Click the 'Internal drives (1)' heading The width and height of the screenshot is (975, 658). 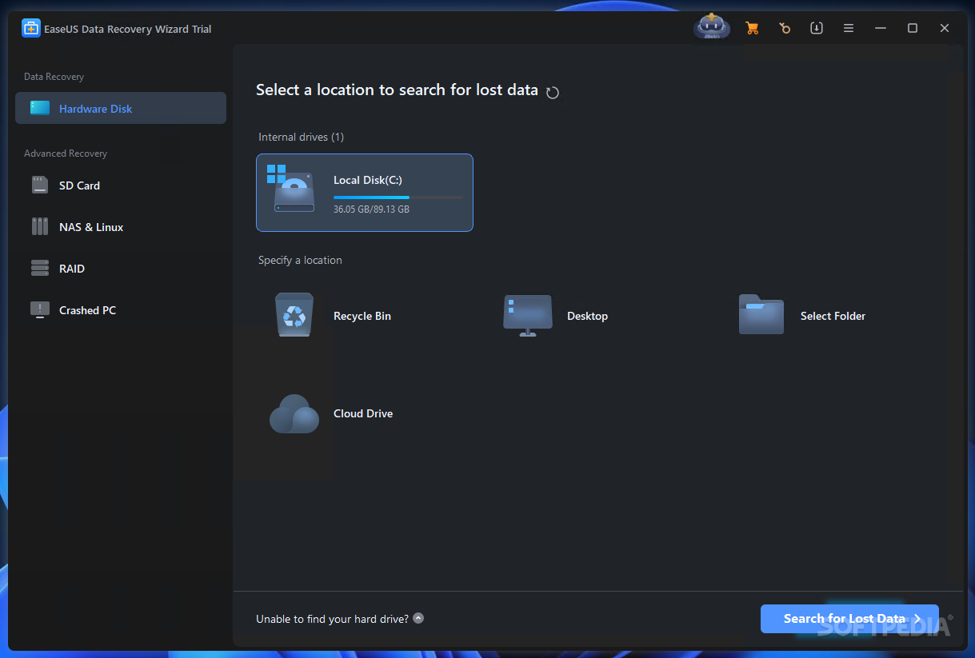tap(301, 138)
